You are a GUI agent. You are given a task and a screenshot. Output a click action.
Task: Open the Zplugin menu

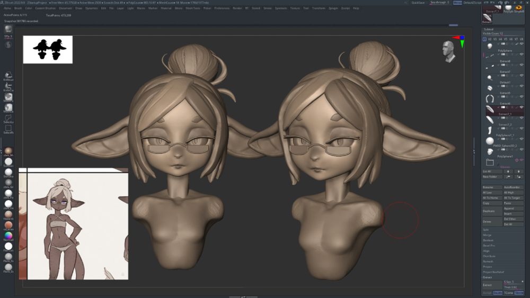(x=333, y=8)
